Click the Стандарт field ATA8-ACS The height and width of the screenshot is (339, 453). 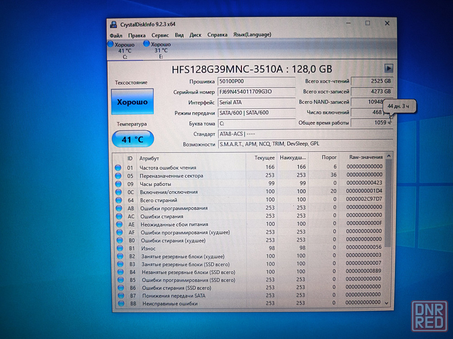tap(305, 134)
